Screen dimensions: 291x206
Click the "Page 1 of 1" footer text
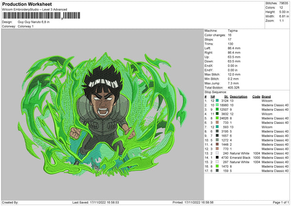click(x=281, y=203)
